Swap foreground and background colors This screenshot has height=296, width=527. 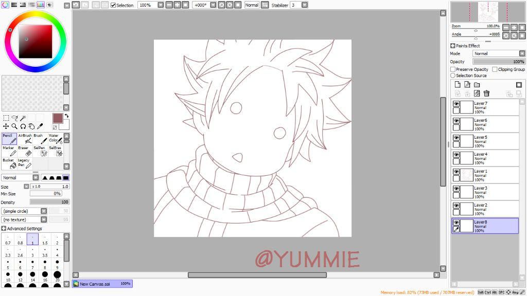pos(66,116)
